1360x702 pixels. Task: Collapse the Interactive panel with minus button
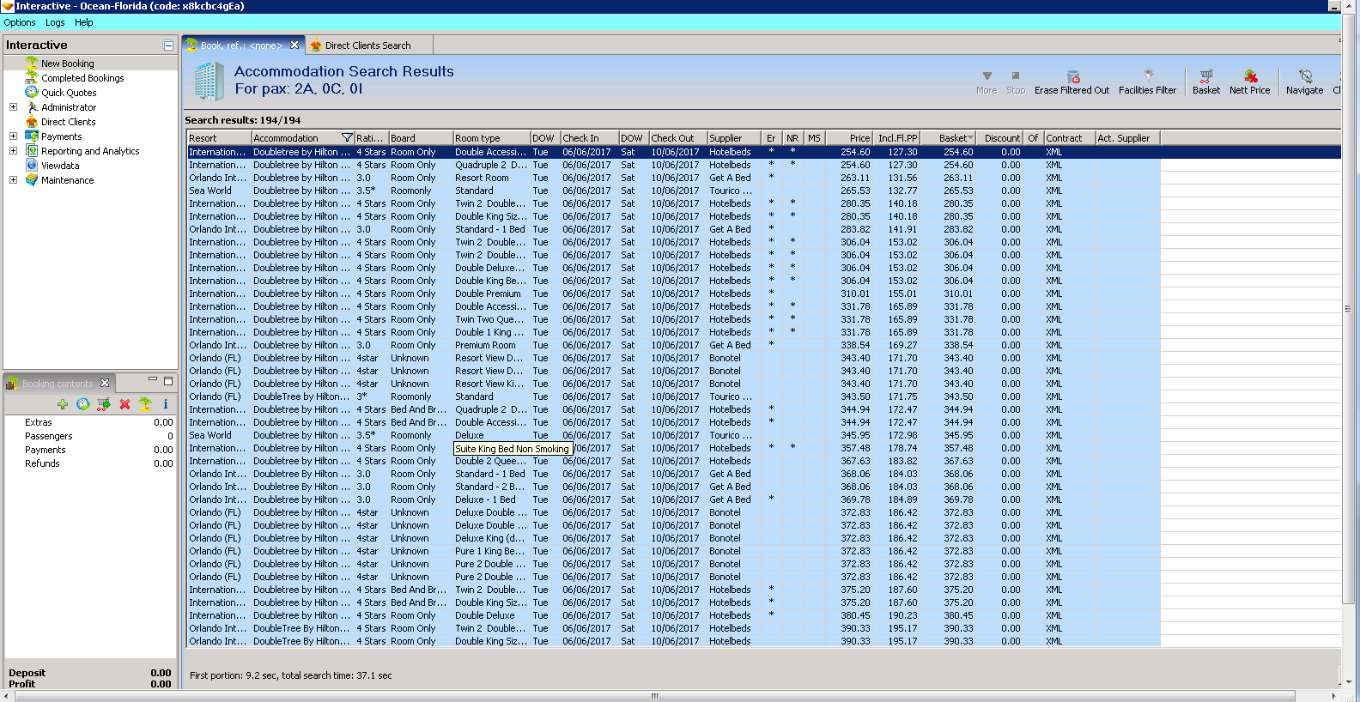point(168,45)
